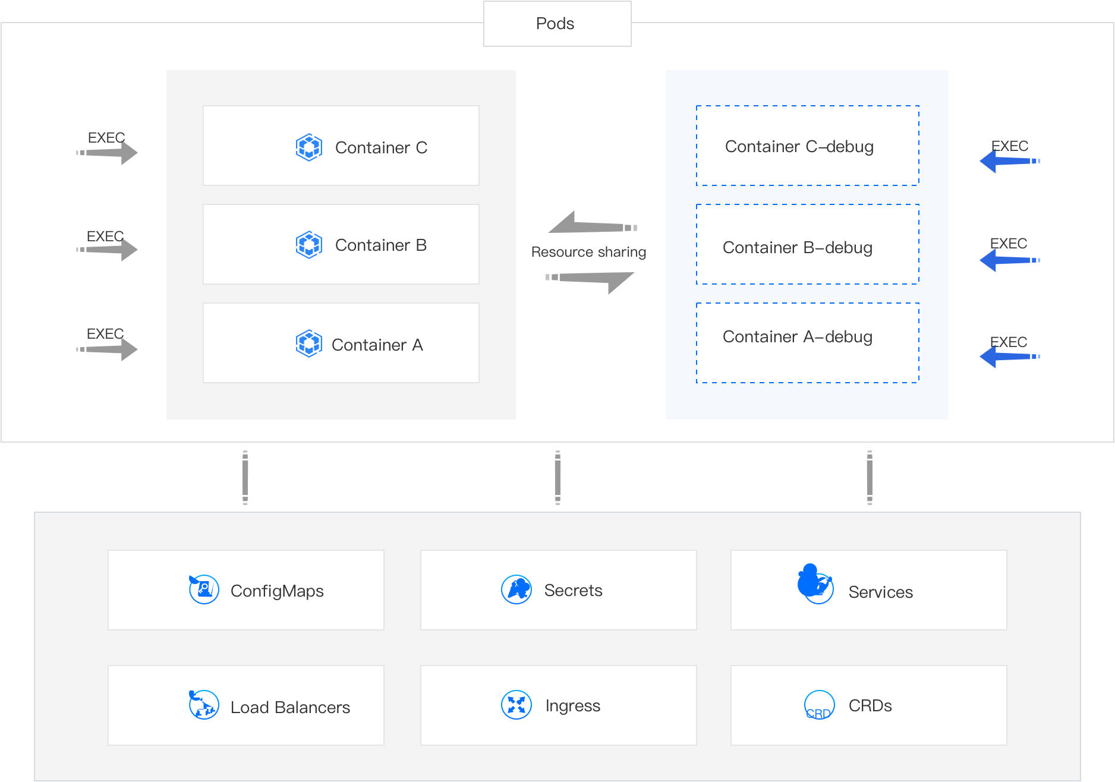Image resolution: width=1115 pixels, height=782 pixels.
Task: Click the blue EXEC arrow beside Container A-debug
Action: 1009,357
